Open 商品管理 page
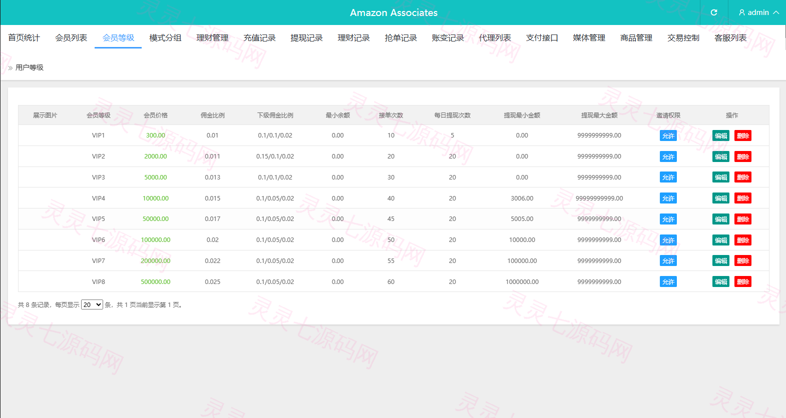The height and width of the screenshot is (418, 786). (636, 37)
